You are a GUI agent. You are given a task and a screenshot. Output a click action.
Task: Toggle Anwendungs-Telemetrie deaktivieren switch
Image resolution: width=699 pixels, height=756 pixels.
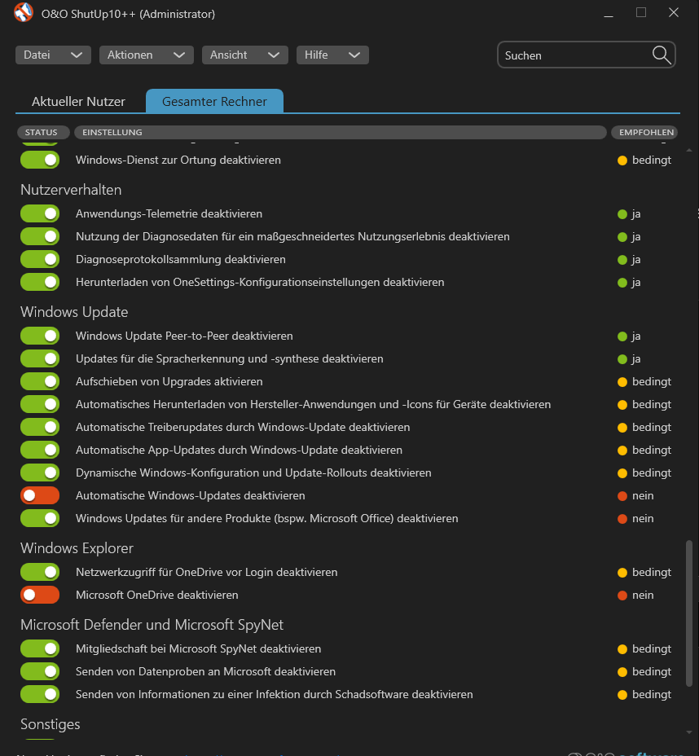click(x=40, y=213)
